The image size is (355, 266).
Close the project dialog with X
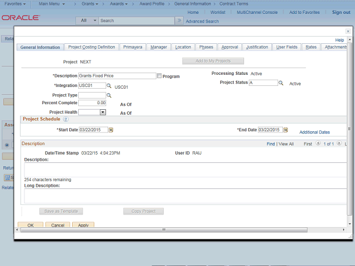coord(348,31)
